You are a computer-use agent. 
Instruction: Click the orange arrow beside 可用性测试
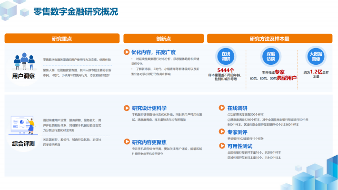click(x=222, y=146)
